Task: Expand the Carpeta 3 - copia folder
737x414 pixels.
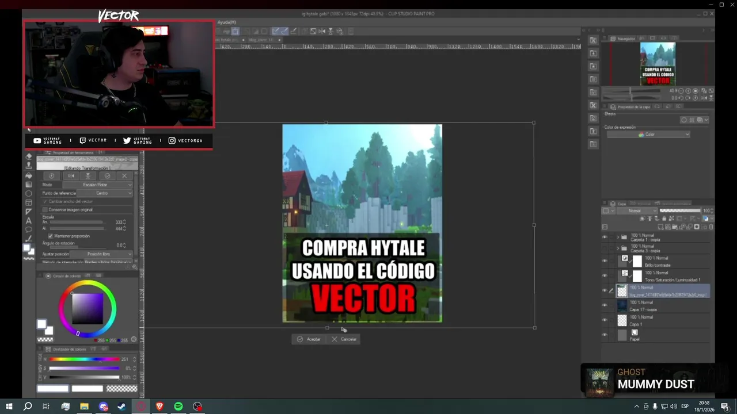Action: [x=618, y=248]
